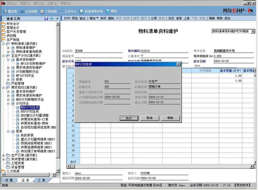Collapse the 主生产计划[演示版] node
Screen dimensions: 258x190
3,56
